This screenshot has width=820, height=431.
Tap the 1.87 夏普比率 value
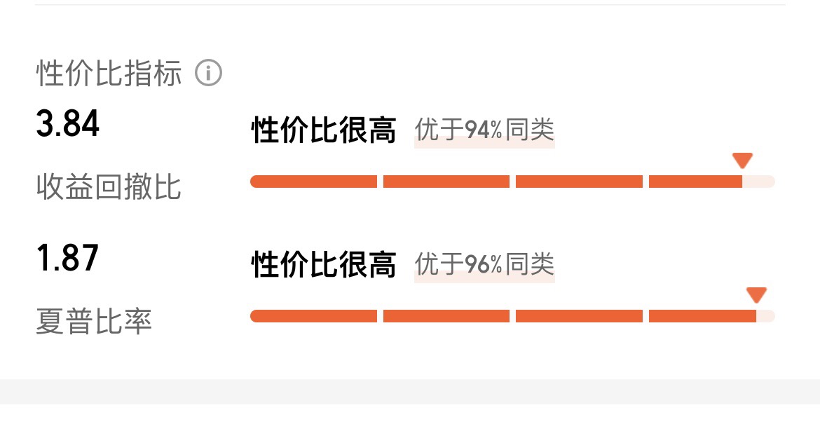(67, 258)
